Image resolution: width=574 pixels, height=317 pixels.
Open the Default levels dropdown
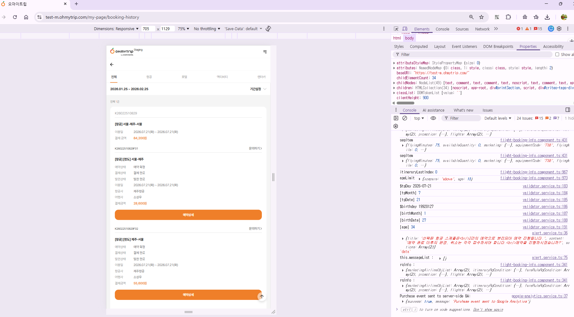pos(498,118)
